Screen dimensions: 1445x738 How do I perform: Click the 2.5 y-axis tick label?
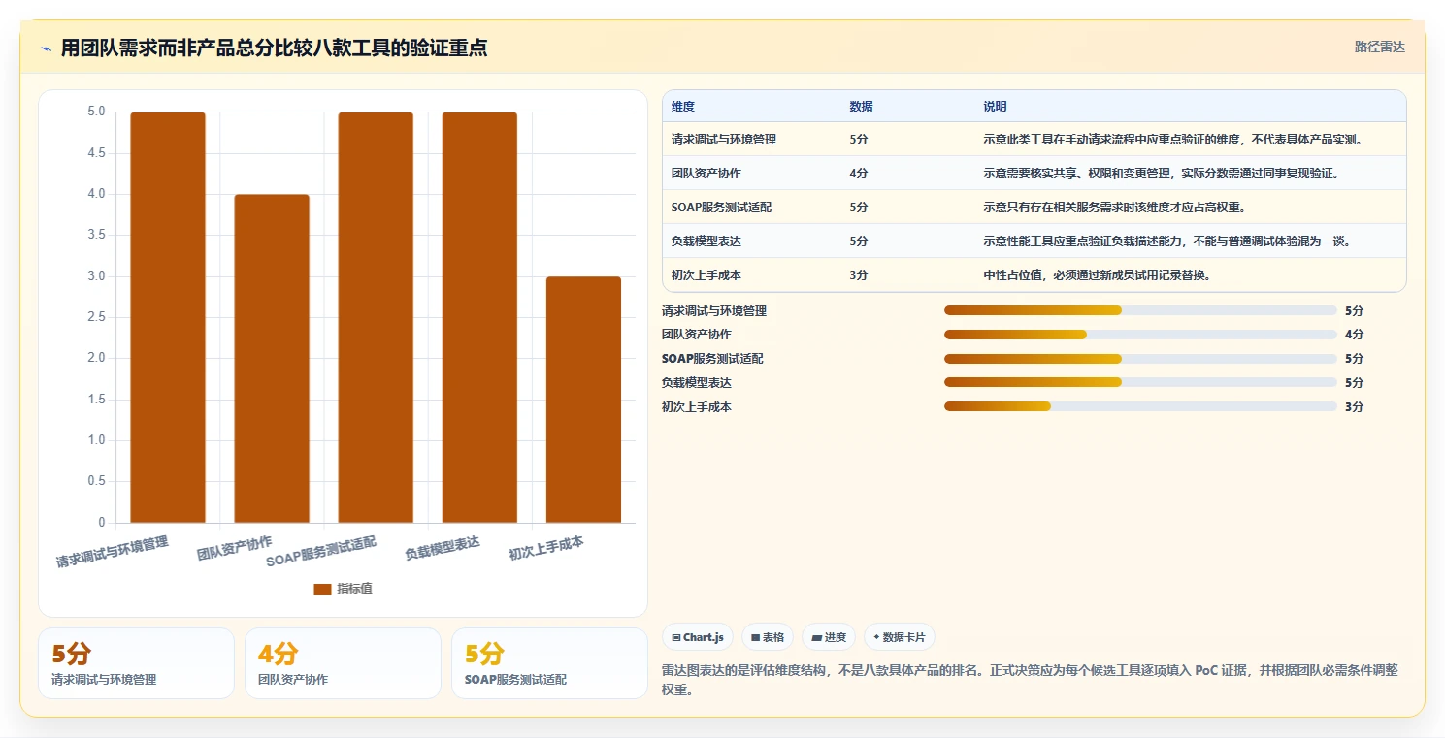[96, 317]
